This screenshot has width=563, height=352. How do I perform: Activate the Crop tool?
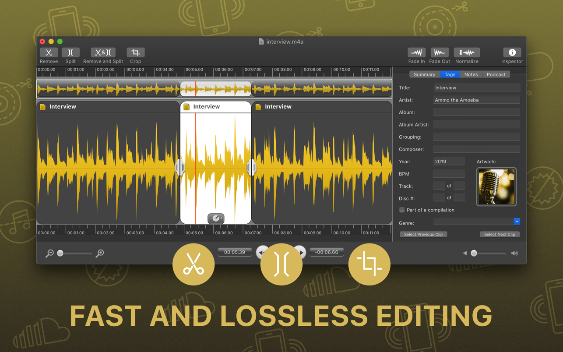136,53
